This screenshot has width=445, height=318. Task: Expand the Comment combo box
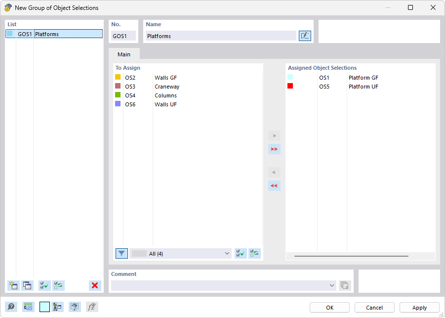332,285
